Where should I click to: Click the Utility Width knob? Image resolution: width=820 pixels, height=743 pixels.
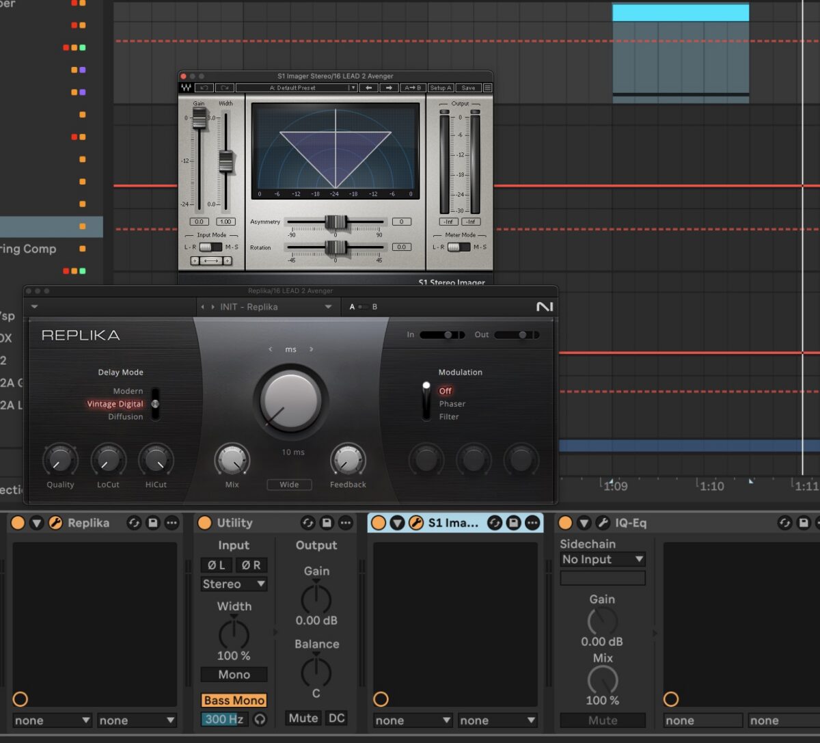[234, 634]
